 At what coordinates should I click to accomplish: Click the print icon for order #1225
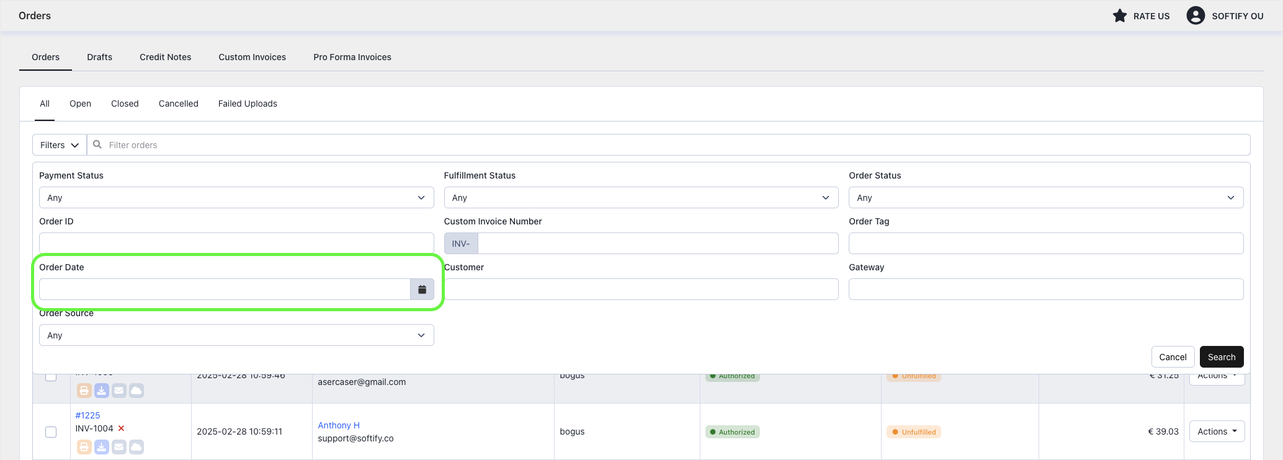click(x=84, y=447)
